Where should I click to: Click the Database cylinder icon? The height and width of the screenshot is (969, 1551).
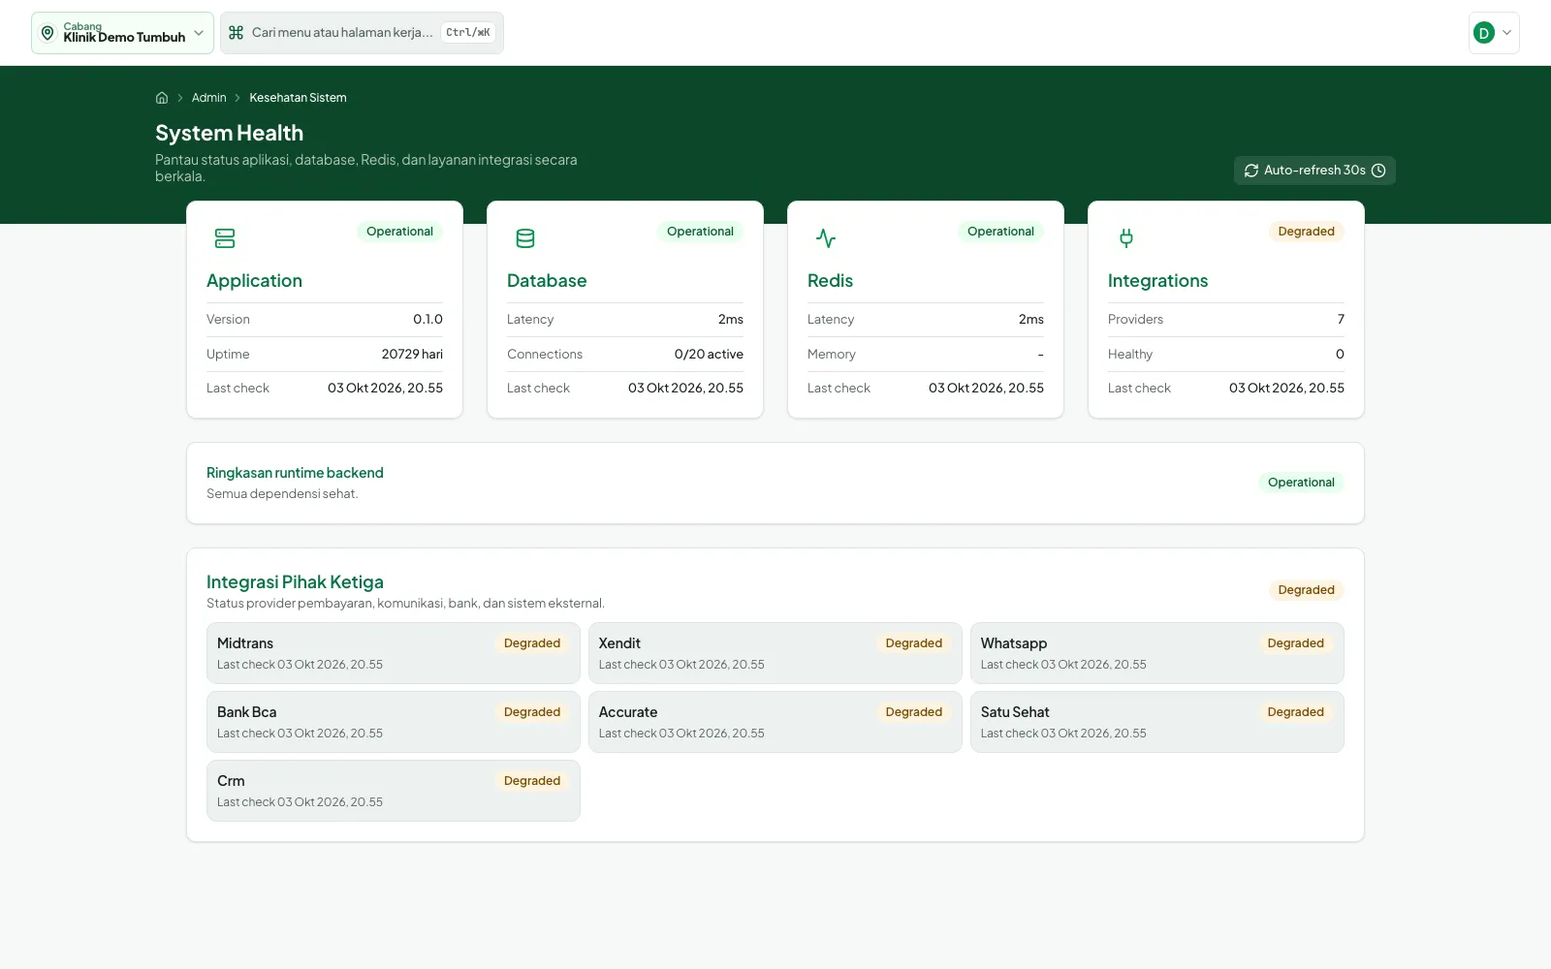[x=525, y=238]
